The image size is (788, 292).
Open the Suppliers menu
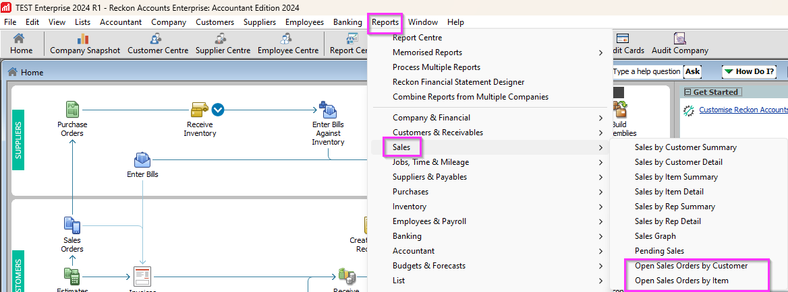[260, 22]
